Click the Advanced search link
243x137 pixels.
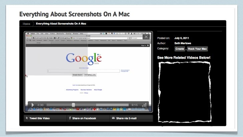click(x=125, y=70)
